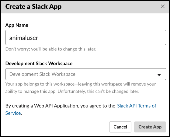Click the 'Don't worry' hint below App Name
Image resolution: width=170 pixels, height=137 pixels.
(51, 49)
